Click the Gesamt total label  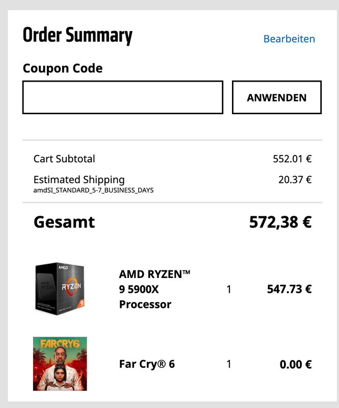64,222
